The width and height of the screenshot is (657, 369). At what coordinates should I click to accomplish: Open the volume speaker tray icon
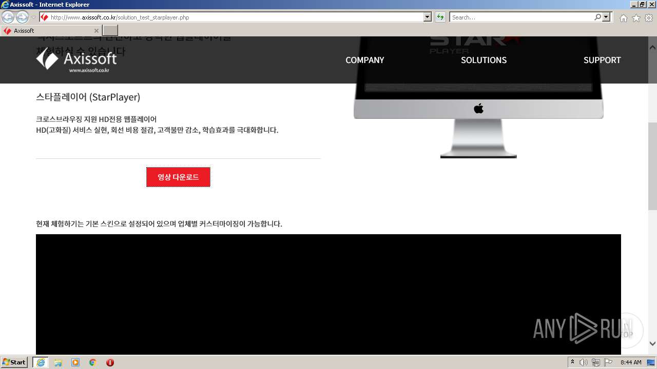point(584,362)
